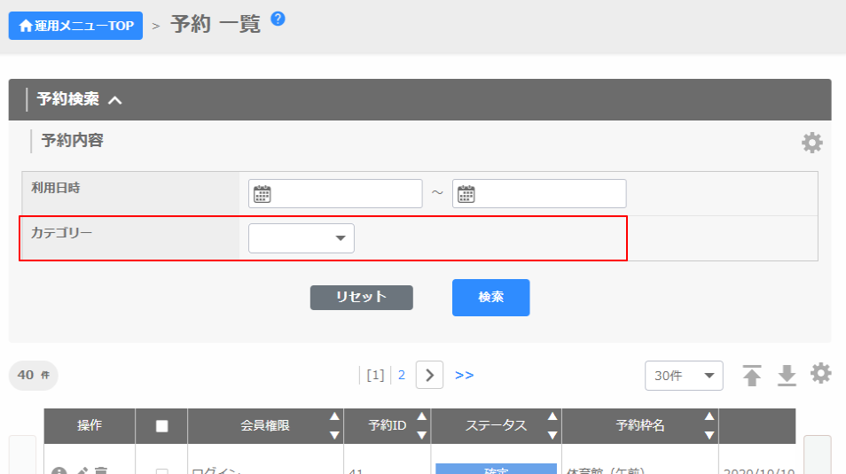Open the end date calendar picker
This screenshot has width=846, height=474.
466,194
